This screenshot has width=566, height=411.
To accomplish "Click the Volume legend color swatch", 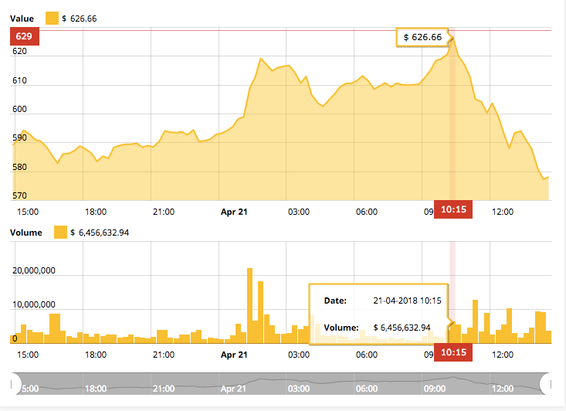I will (x=60, y=233).
